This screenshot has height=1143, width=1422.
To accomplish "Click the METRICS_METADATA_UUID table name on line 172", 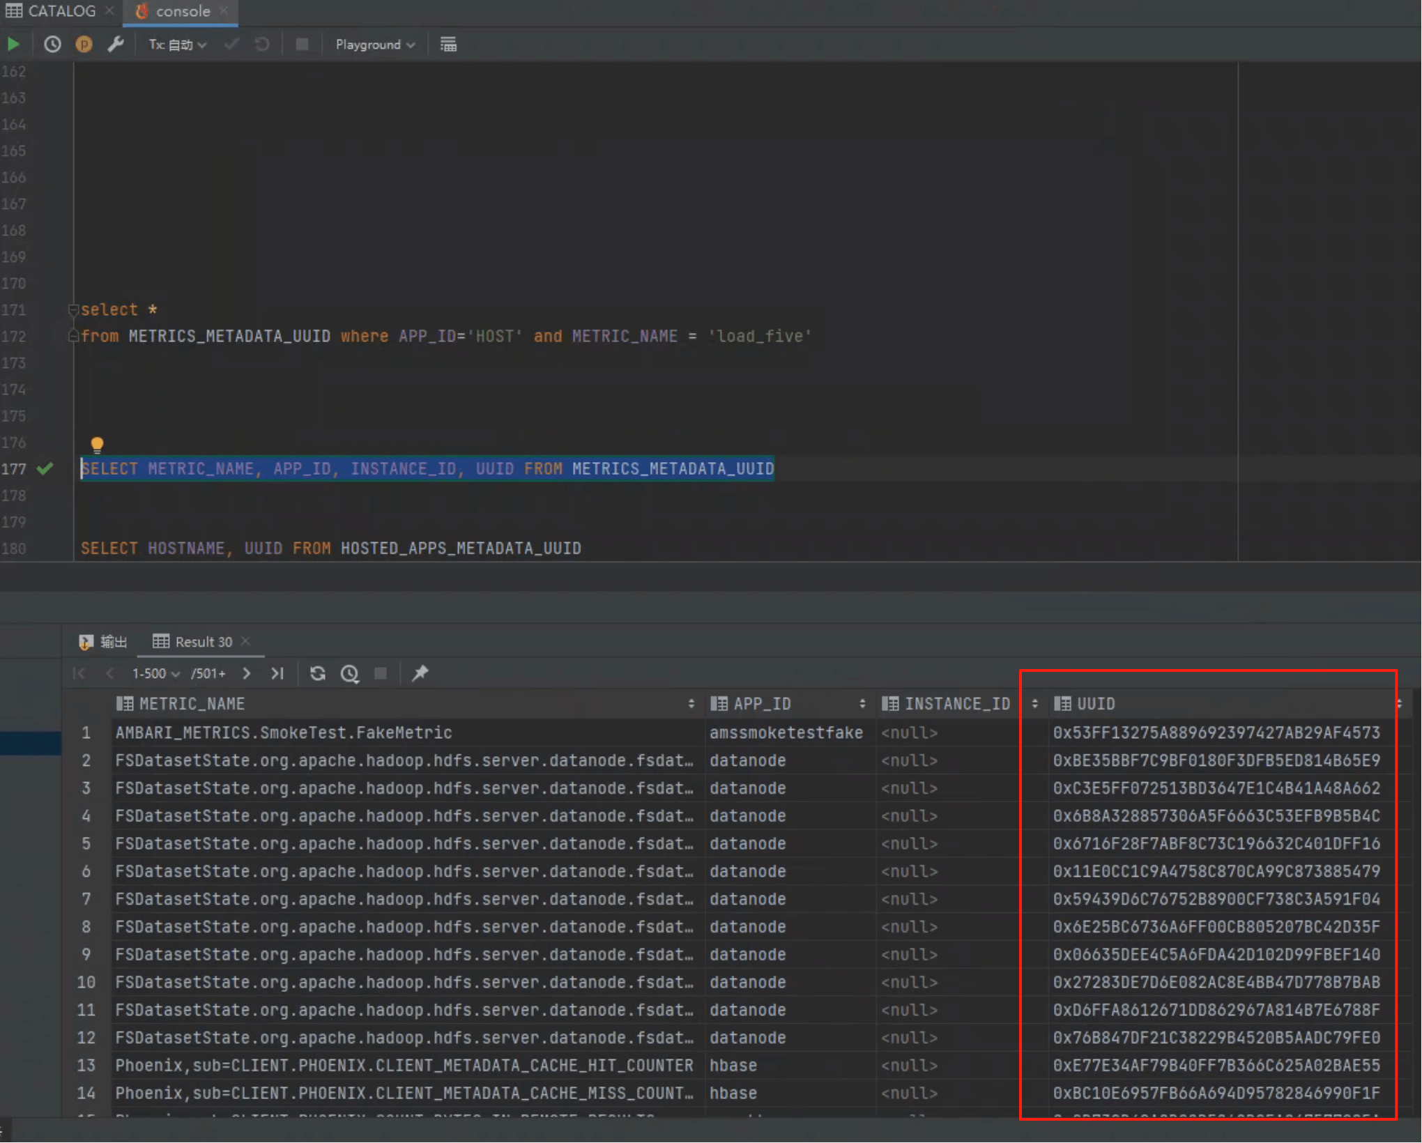I will (x=229, y=337).
